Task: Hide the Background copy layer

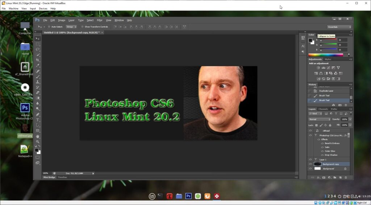Action: tap(310, 164)
